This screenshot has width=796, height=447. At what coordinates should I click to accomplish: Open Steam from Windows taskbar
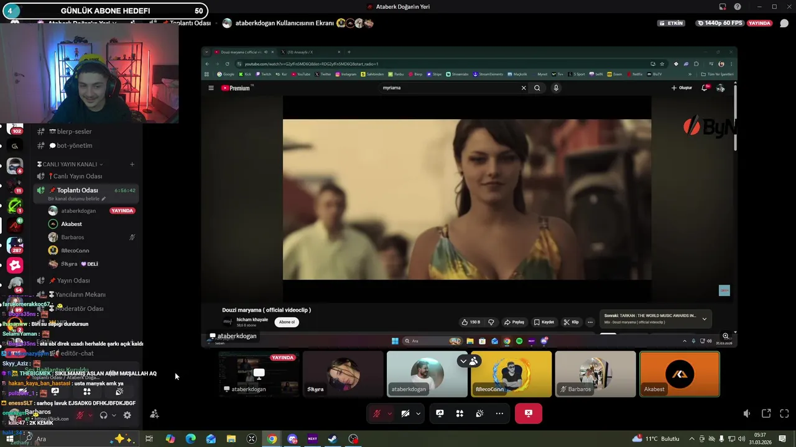[x=333, y=439]
